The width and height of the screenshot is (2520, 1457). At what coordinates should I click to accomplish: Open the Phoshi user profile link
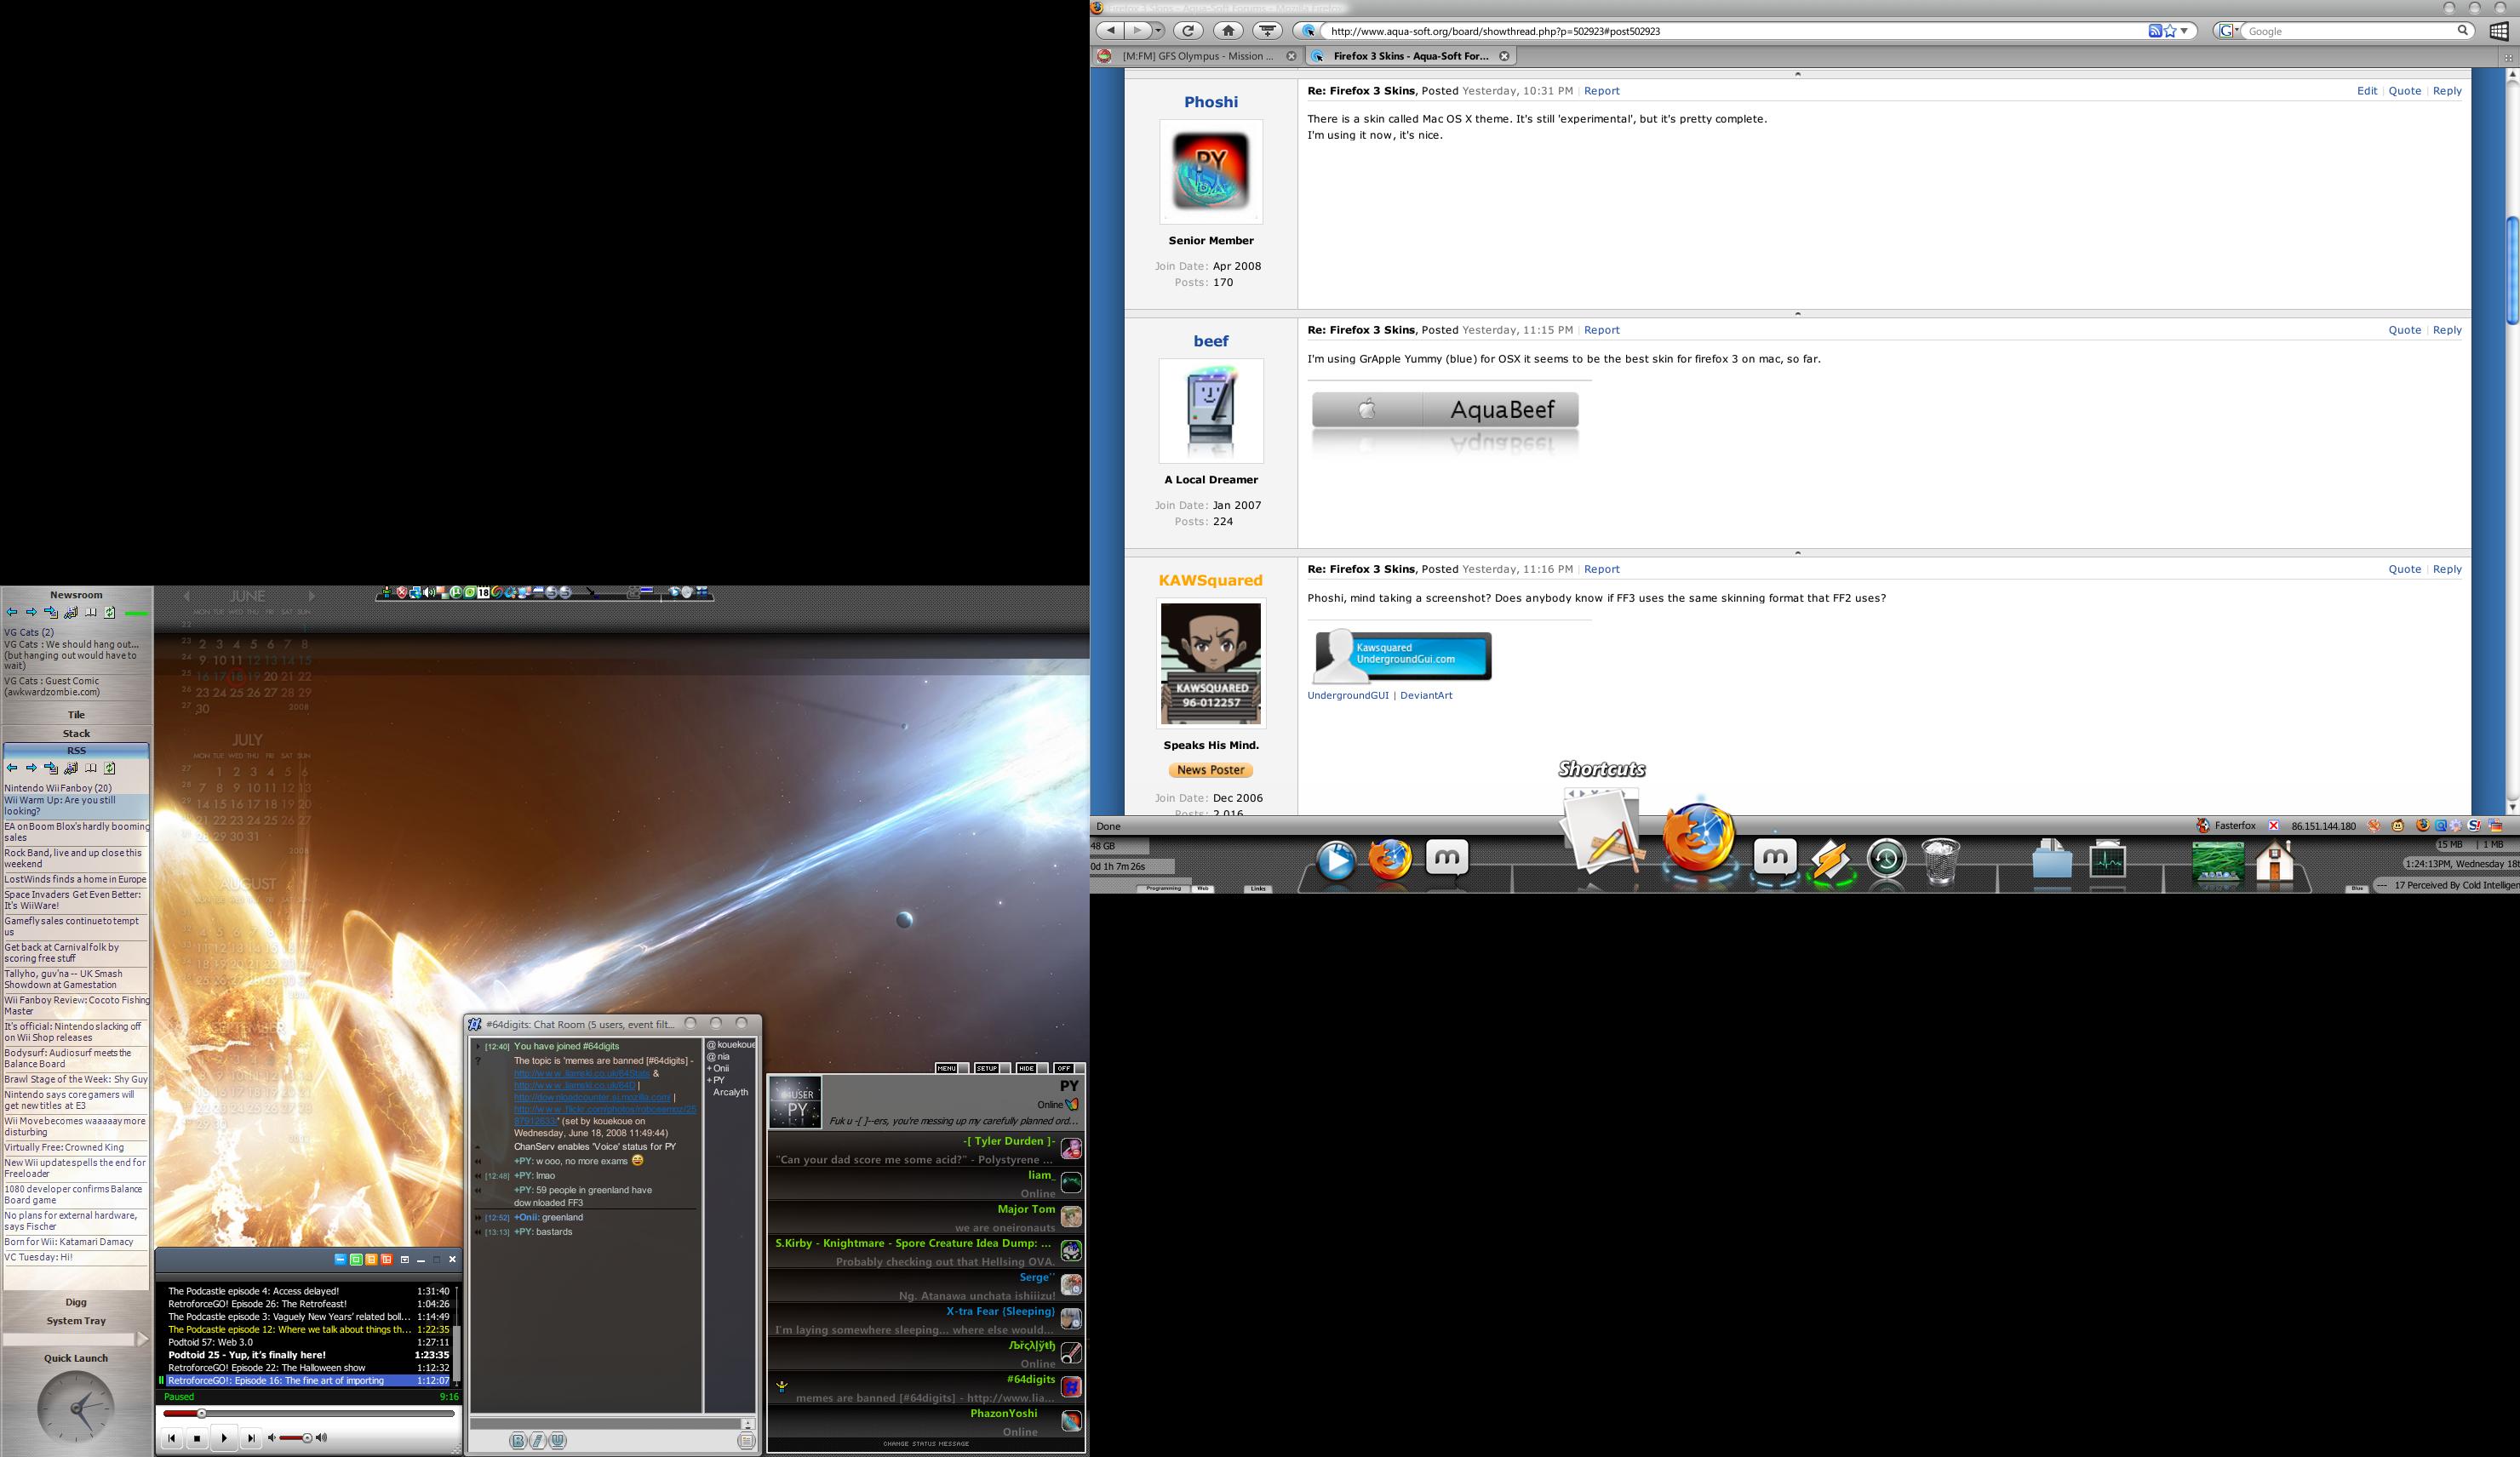(x=1210, y=102)
